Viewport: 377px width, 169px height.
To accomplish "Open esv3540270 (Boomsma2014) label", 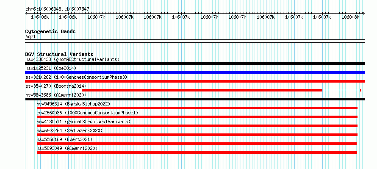I will point(56,86).
